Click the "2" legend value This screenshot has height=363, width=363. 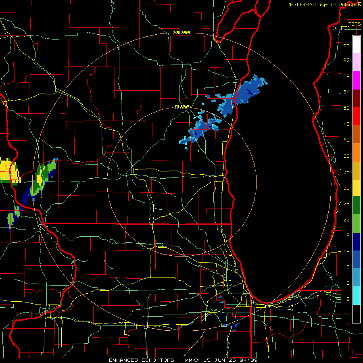pos(348,299)
